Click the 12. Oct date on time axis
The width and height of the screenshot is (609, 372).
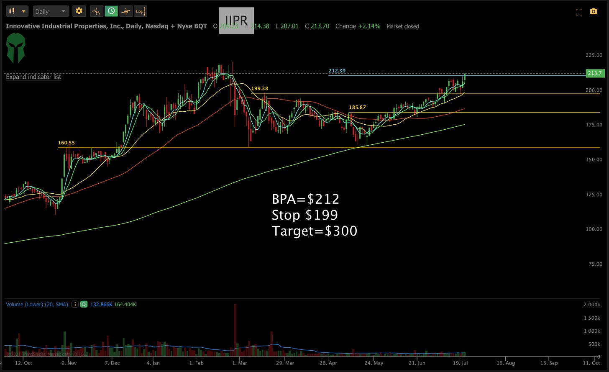(x=23, y=363)
